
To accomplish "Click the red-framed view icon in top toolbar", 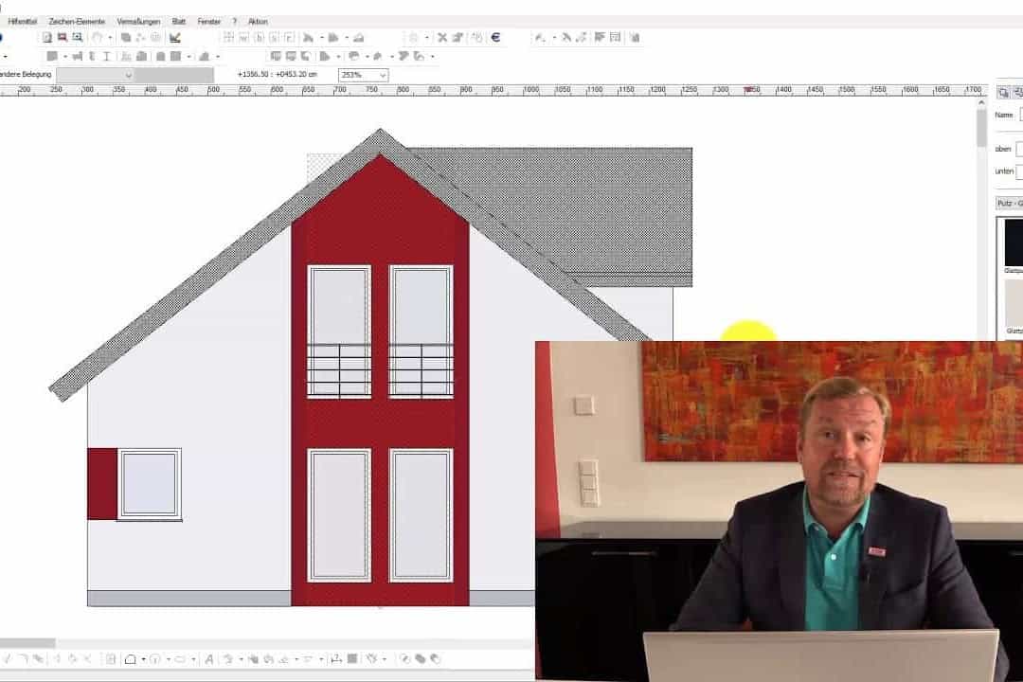I will [62, 38].
